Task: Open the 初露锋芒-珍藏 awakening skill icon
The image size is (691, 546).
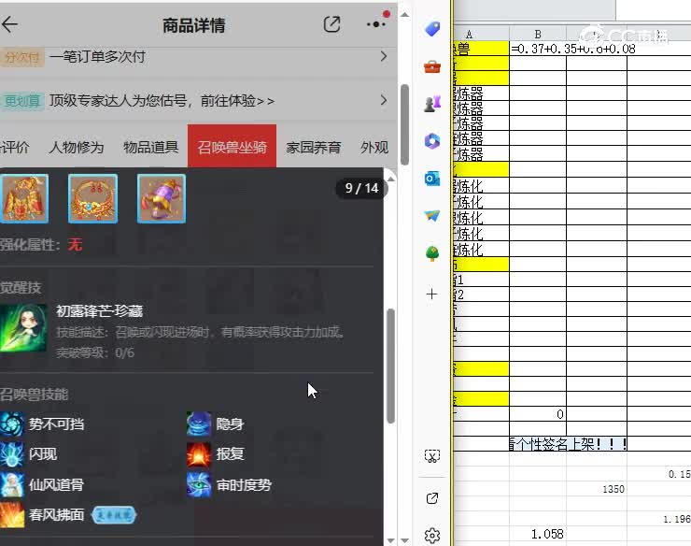Action: [23, 328]
